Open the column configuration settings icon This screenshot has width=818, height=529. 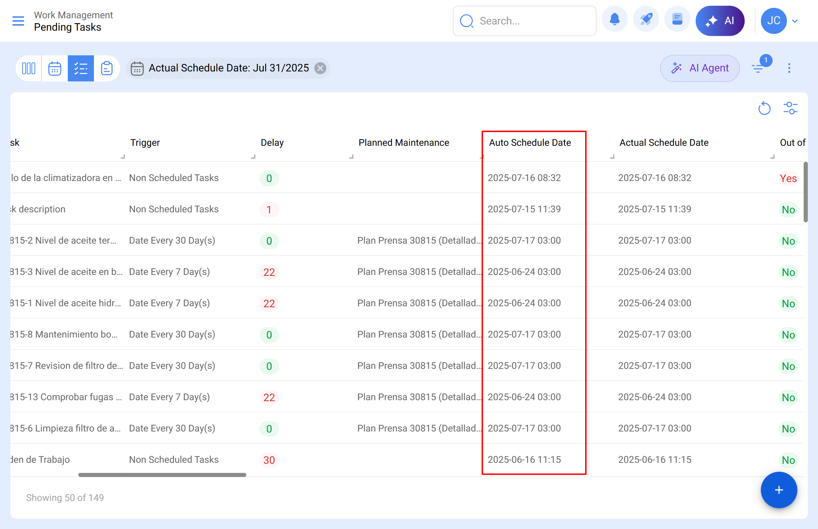(791, 108)
